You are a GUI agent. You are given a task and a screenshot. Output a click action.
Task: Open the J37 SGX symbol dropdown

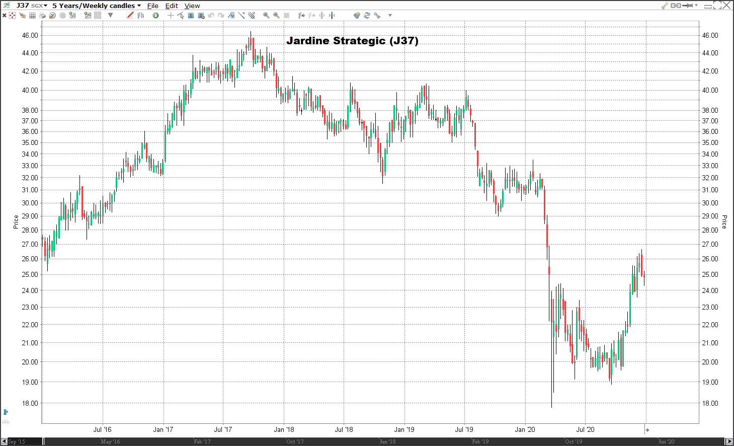coord(32,6)
